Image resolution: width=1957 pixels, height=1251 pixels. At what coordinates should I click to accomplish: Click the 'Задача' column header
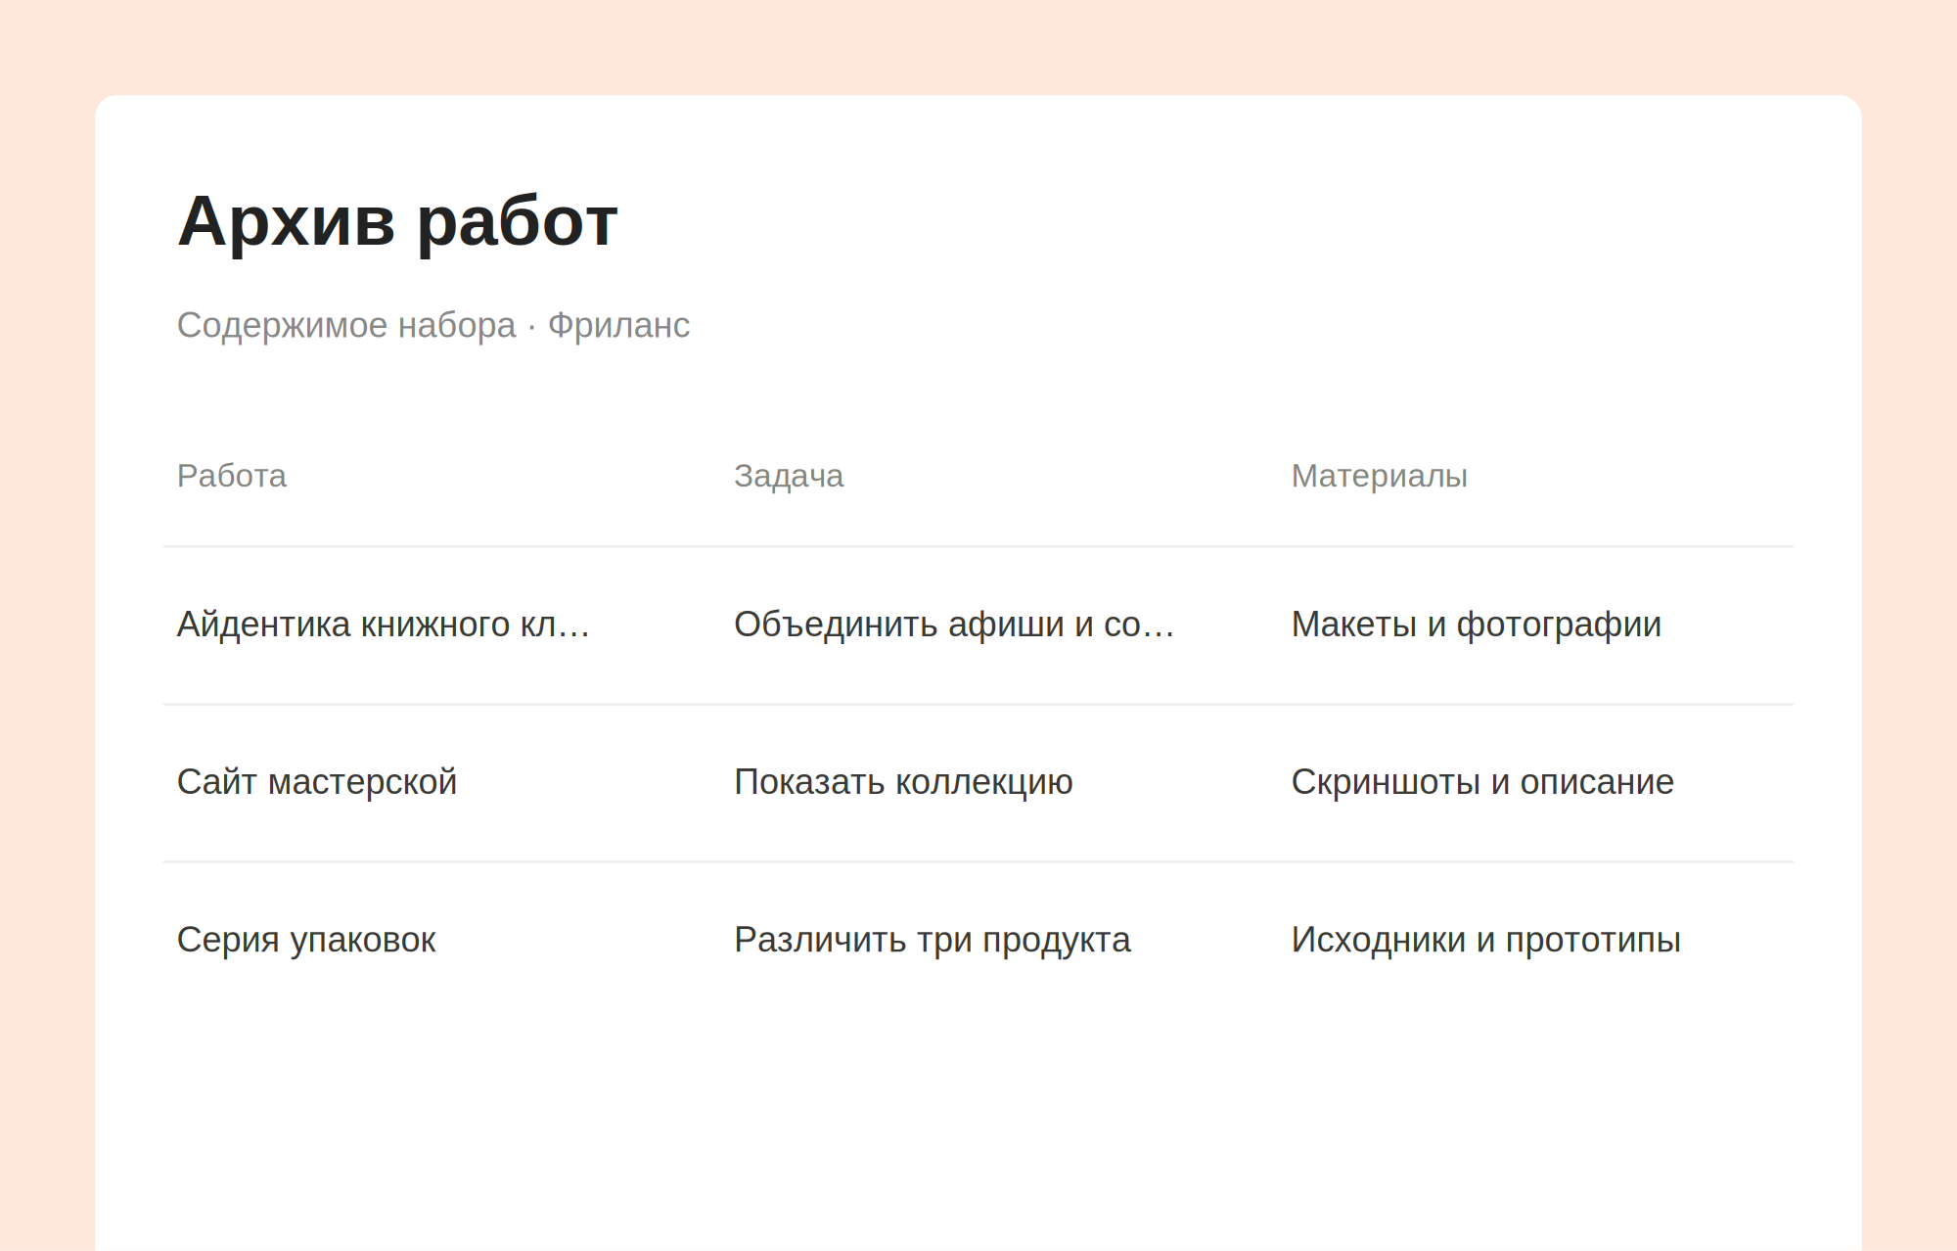click(x=789, y=476)
